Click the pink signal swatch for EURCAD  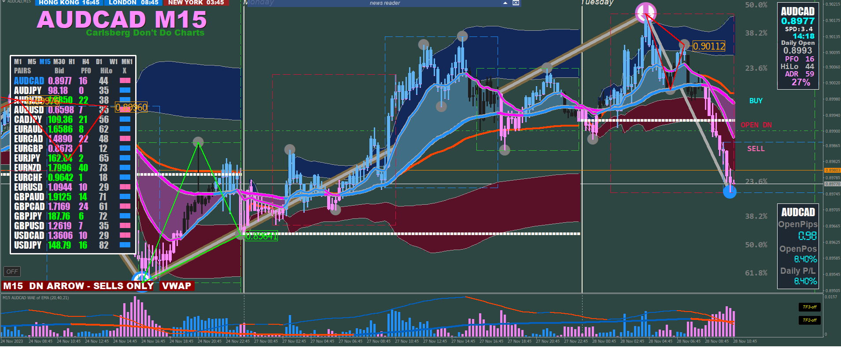(x=125, y=139)
